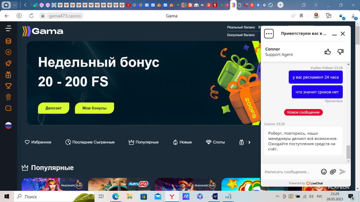This screenshot has width=360, height=202.
Task: Open first Pragmatic Play game thumbnail
Action: [x=53, y=184]
